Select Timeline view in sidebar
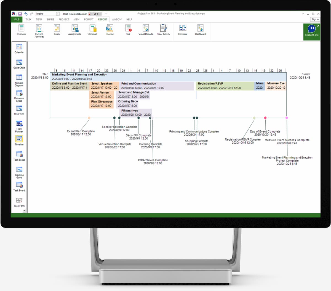Screen dimensions: 331x291 pos(19,141)
